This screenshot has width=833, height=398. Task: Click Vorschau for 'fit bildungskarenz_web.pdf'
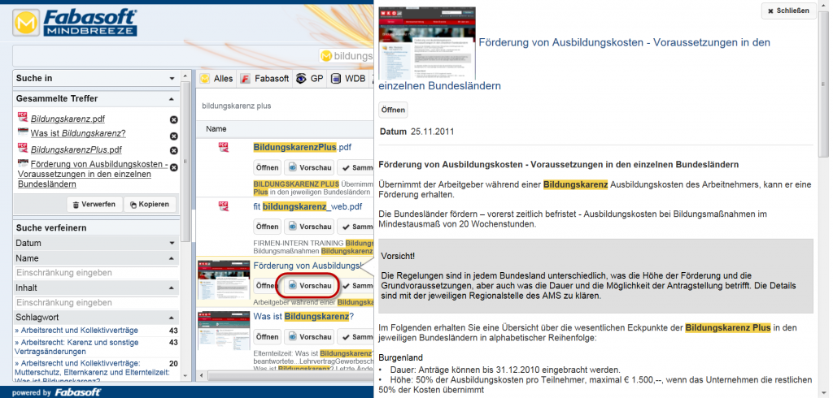pyautogui.click(x=309, y=227)
